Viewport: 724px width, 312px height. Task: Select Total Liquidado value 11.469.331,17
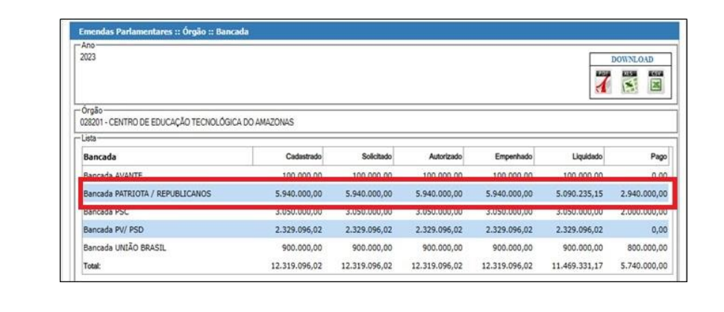click(x=577, y=267)
